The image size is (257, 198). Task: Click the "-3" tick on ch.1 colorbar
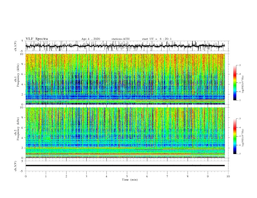(x=239, y=65)
